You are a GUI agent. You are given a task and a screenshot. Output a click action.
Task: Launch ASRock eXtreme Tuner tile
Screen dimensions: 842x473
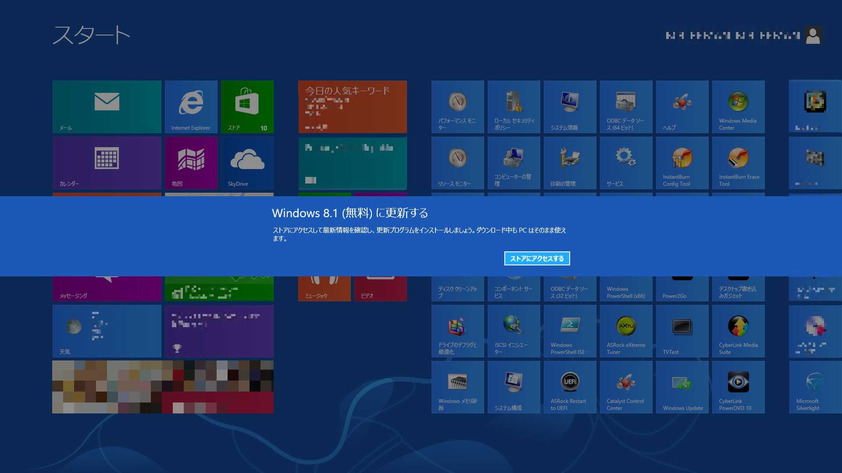tap(626, 331)
